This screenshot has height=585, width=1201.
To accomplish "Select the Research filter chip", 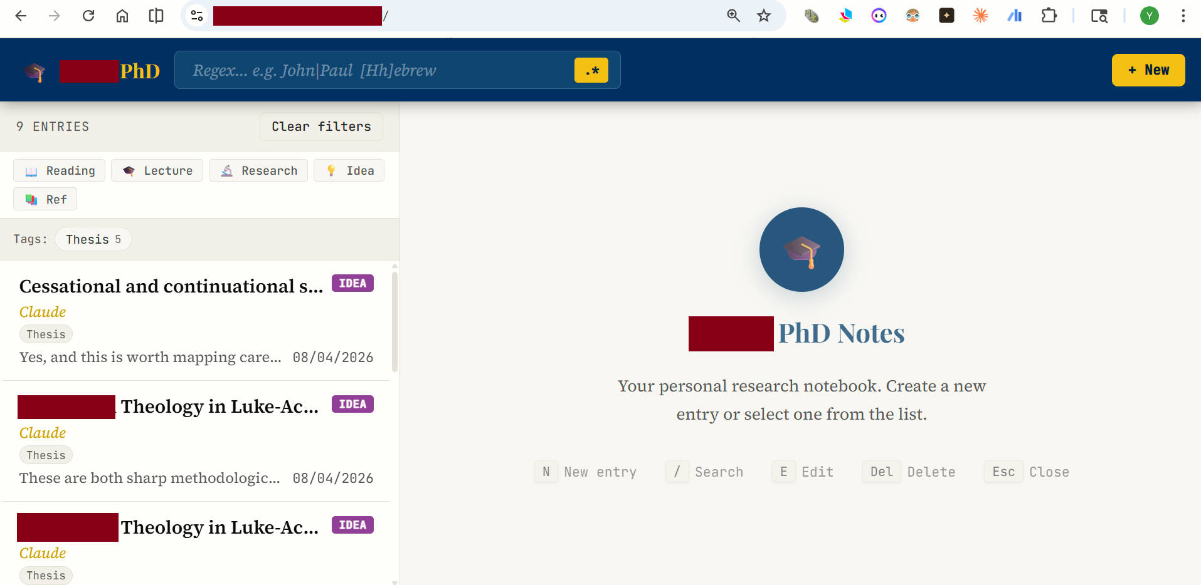I will pos(258,171).
